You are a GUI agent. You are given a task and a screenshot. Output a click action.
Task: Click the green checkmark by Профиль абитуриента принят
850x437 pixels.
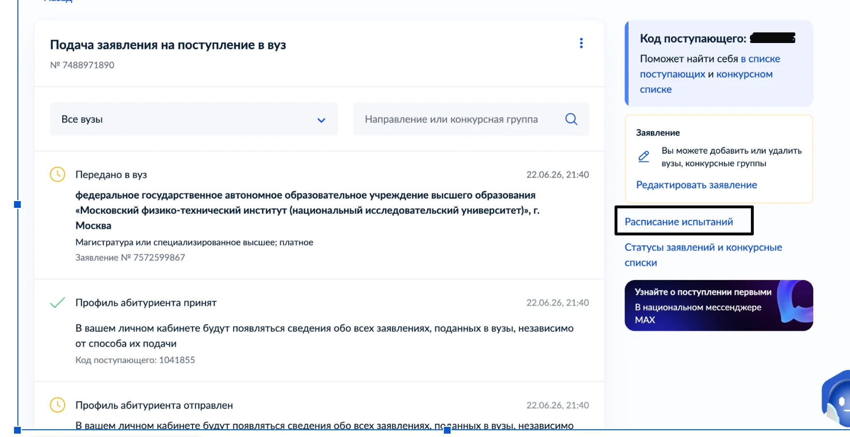[58, 303]
